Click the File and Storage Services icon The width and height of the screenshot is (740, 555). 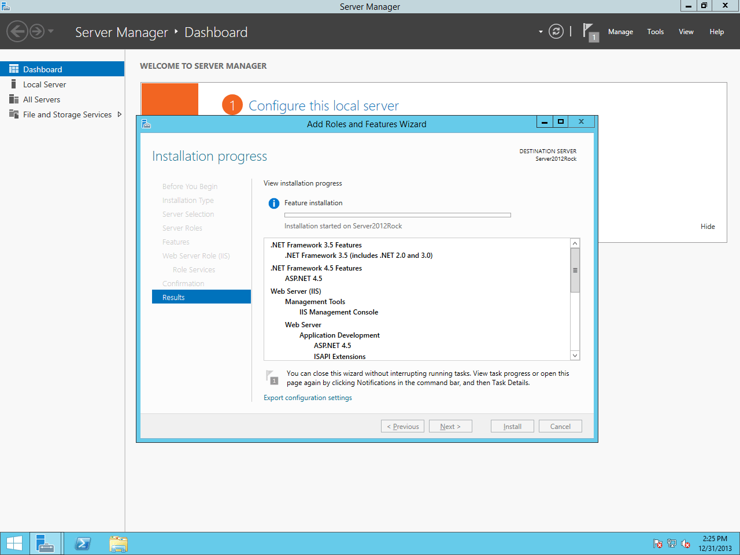[14, 114]
